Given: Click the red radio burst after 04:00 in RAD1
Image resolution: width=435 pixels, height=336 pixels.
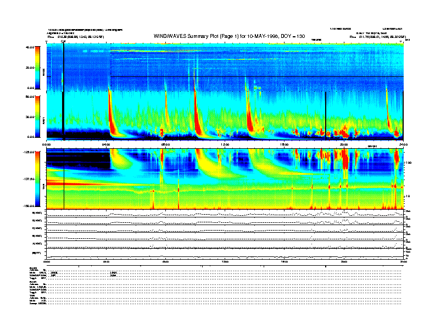Looking at the screenshot, I should tap(111, 114).
